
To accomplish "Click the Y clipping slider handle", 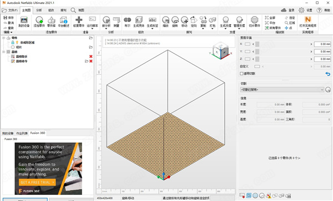I will tap(257, 51).
